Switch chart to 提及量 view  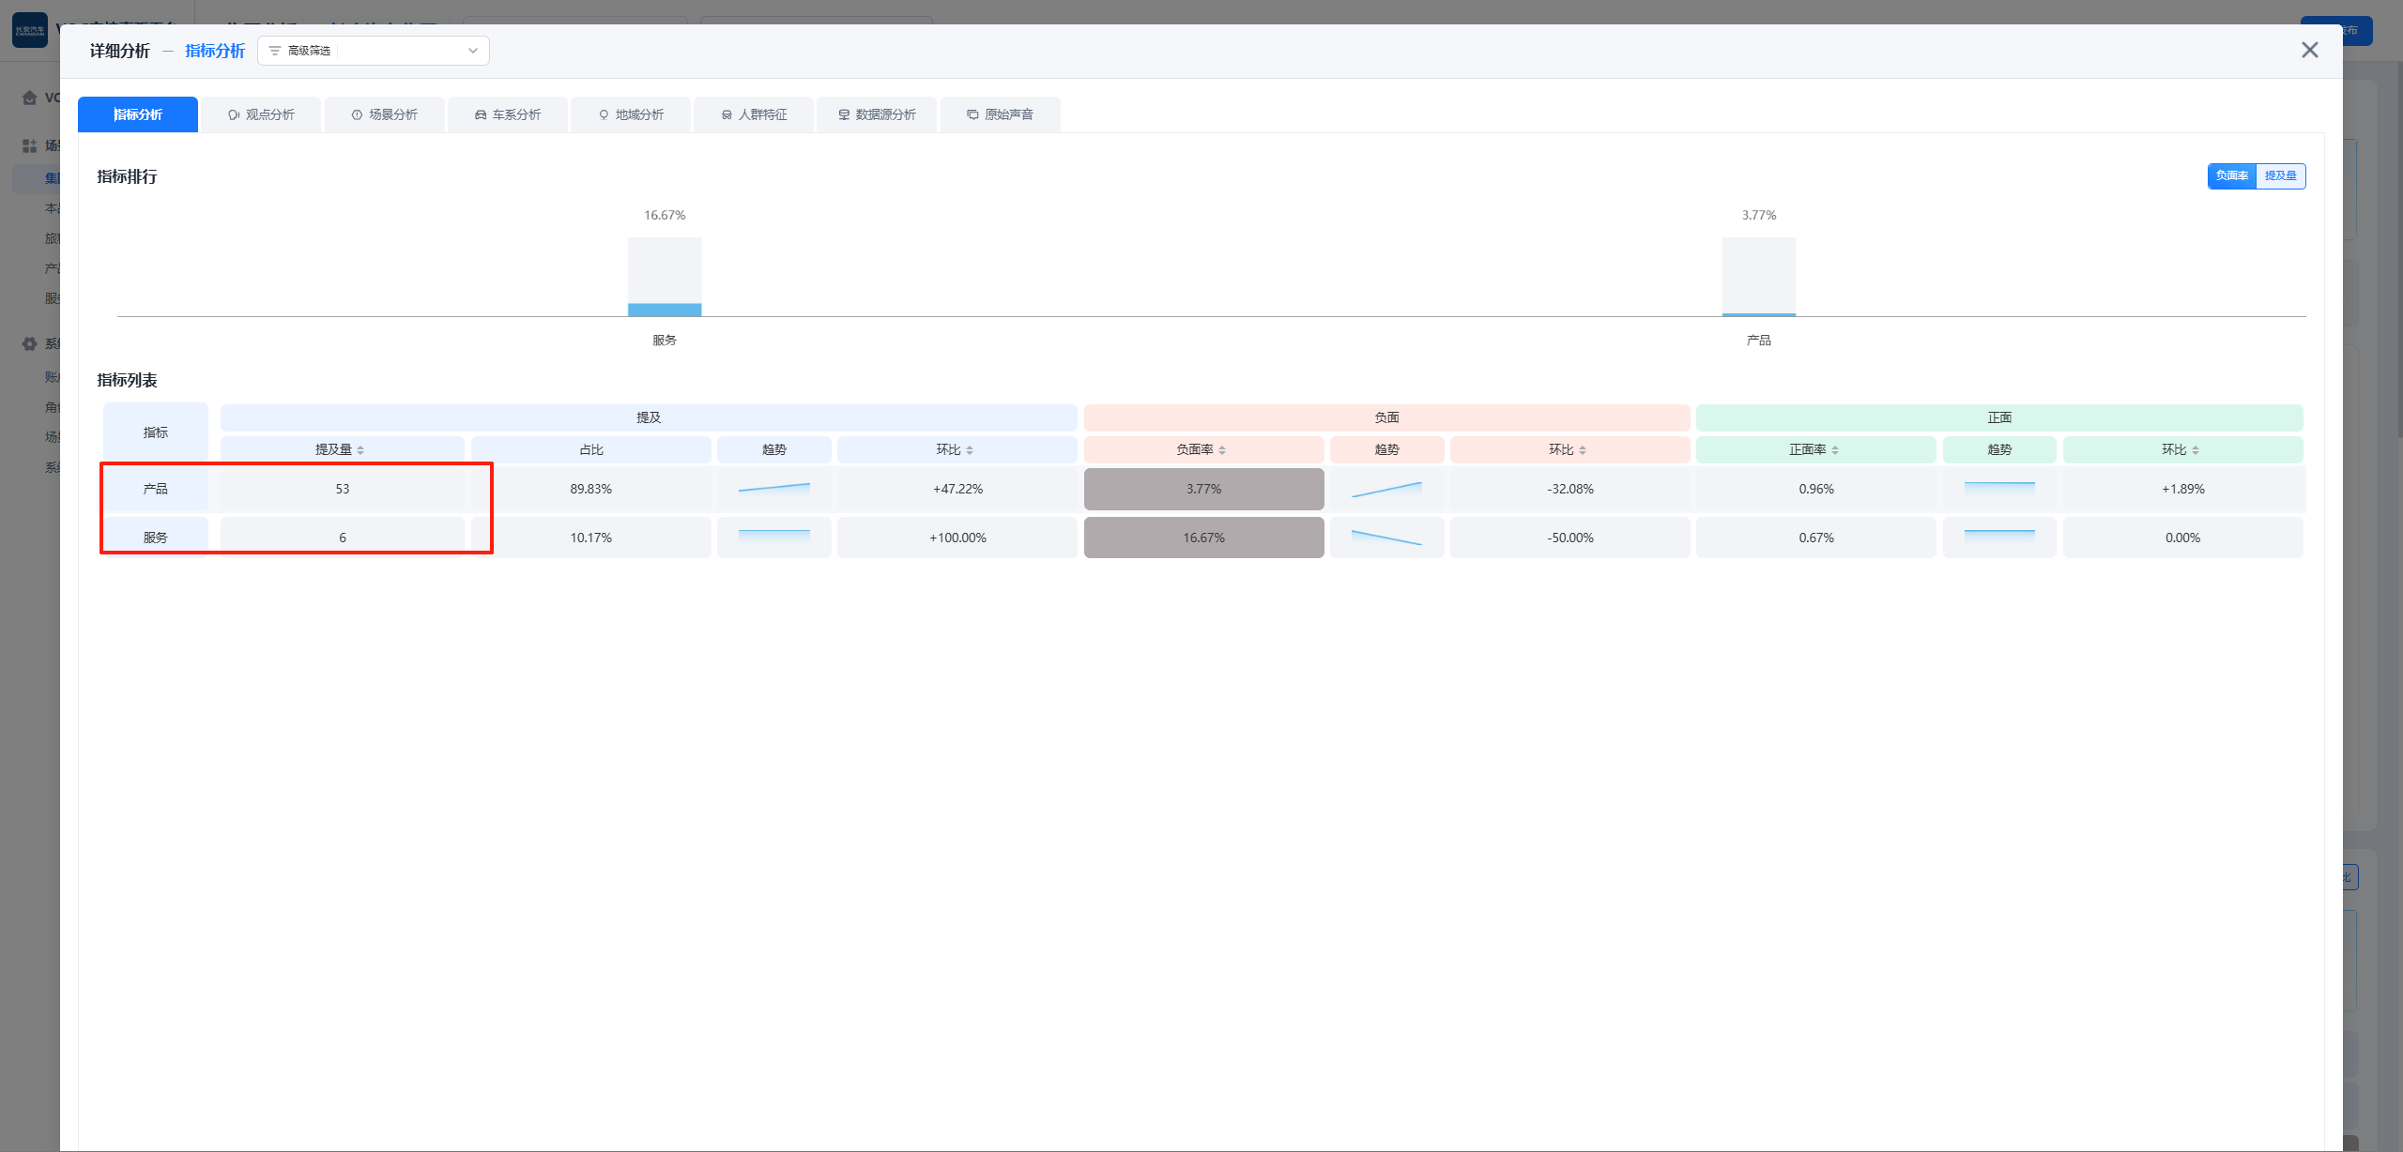pyautogui.click(x=2280, y=175)
